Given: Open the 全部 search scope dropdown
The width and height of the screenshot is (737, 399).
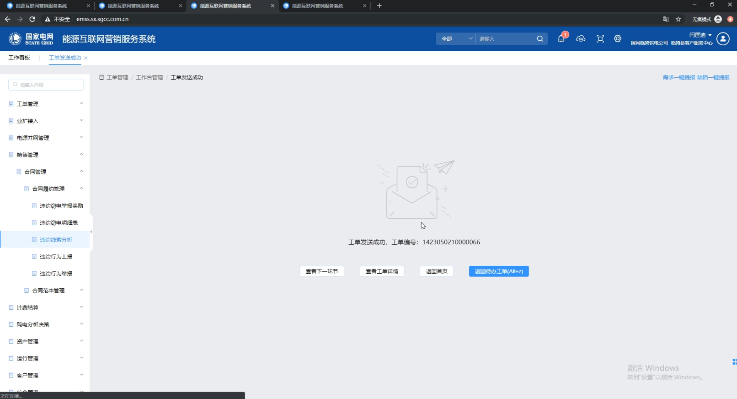Looking at the screenshot, I should click(456, 39).
